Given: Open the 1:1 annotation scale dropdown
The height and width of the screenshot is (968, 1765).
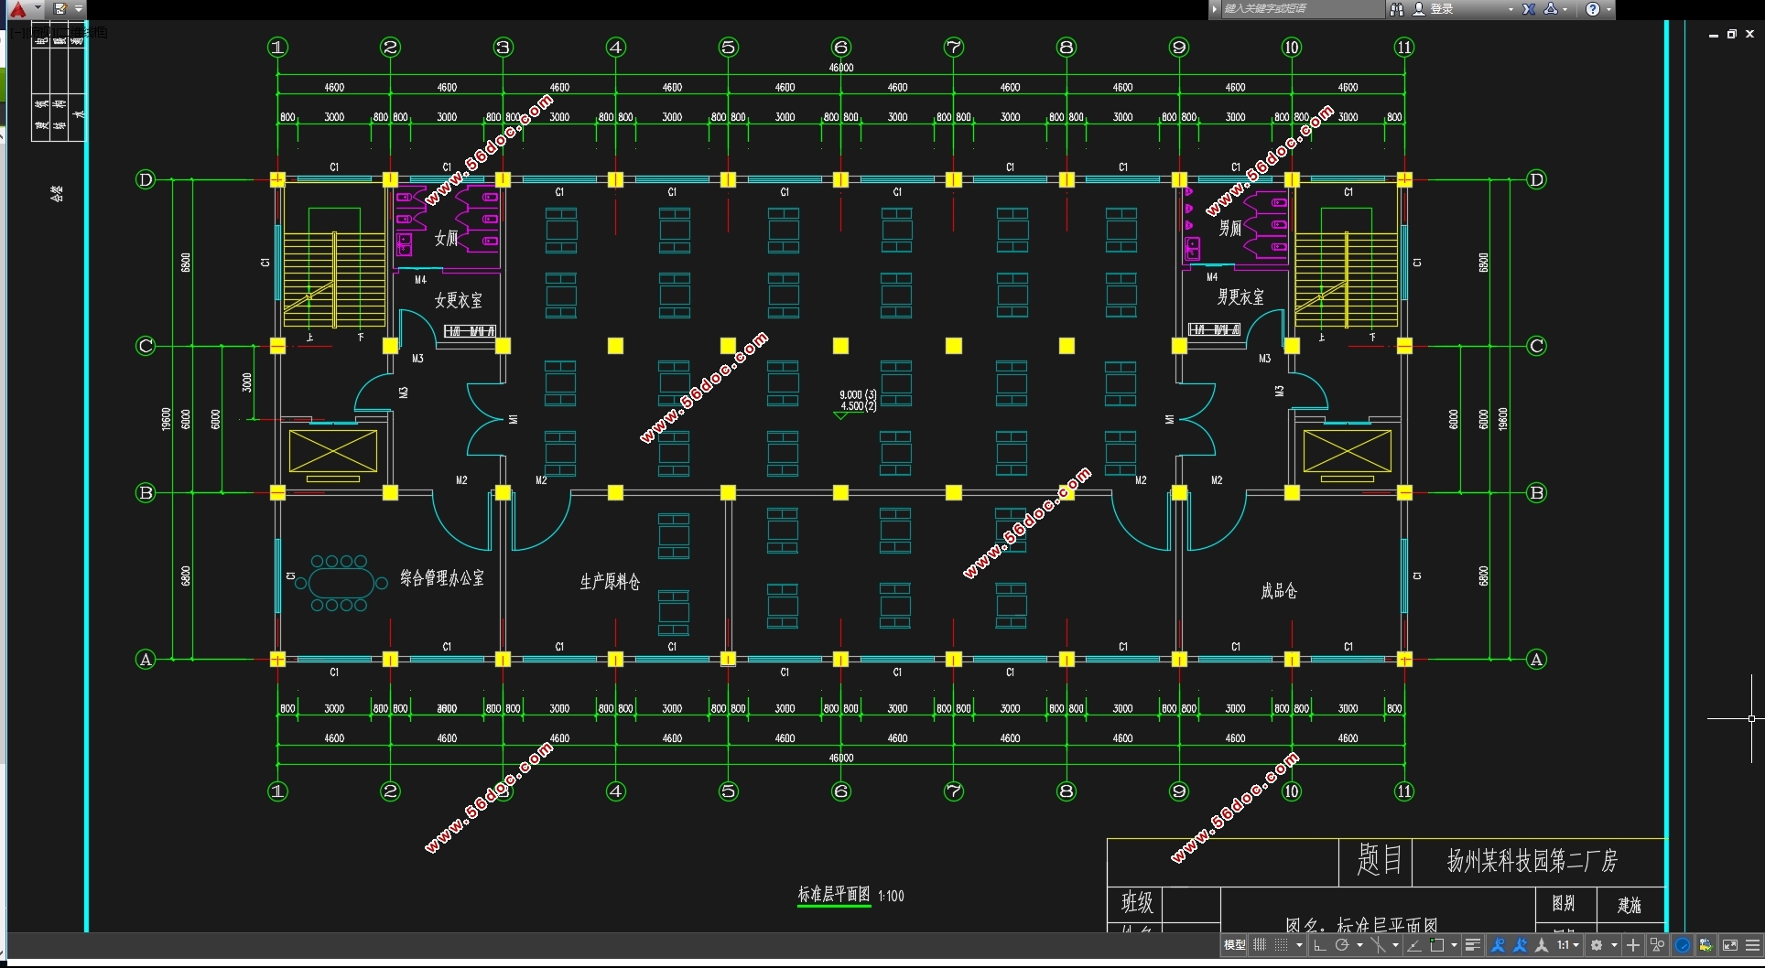Looking at the screenshot, I should coord(1568,945).
